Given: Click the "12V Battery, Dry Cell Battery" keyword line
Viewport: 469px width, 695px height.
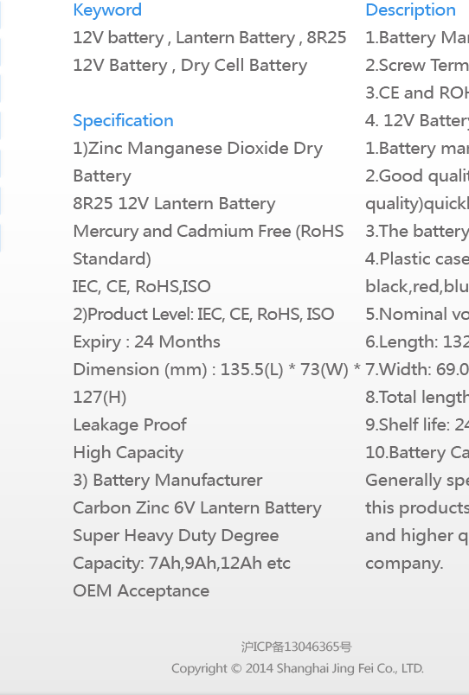Looking at the screenshot, I should point(190,66).
